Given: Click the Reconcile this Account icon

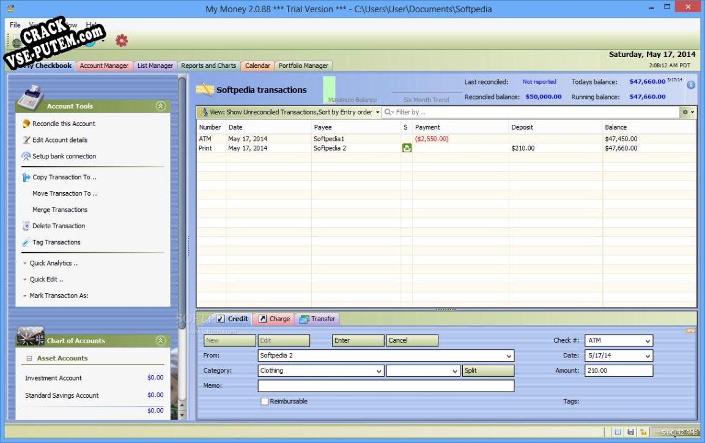Looking at the screenshot, I should [26, 123].
